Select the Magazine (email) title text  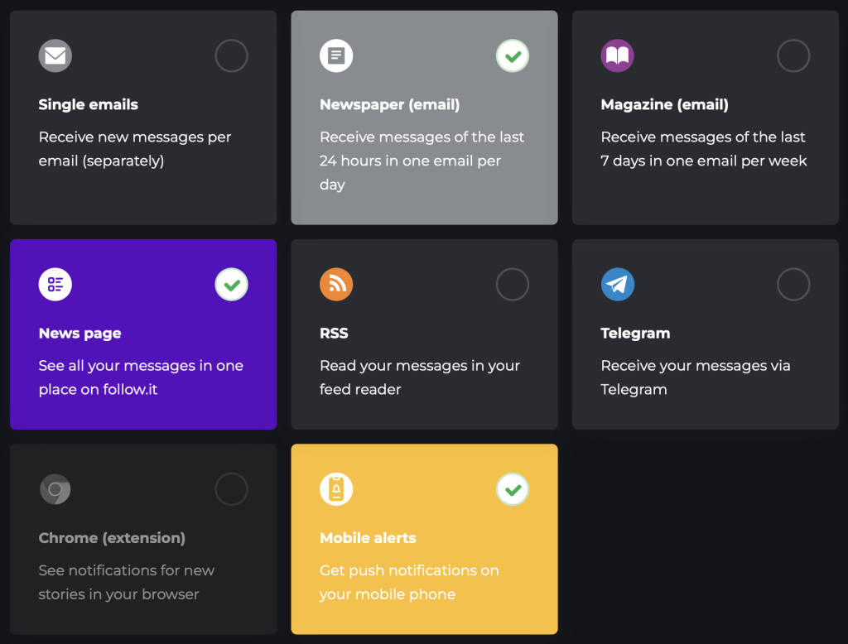tap(664, 105)
